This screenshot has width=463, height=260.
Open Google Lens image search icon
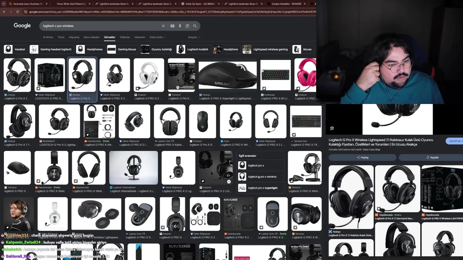[x=187, y=26]
